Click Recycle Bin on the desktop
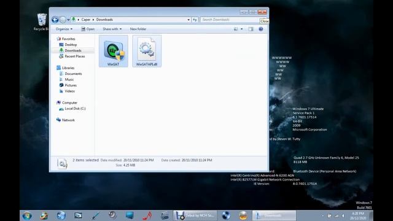 41,22
